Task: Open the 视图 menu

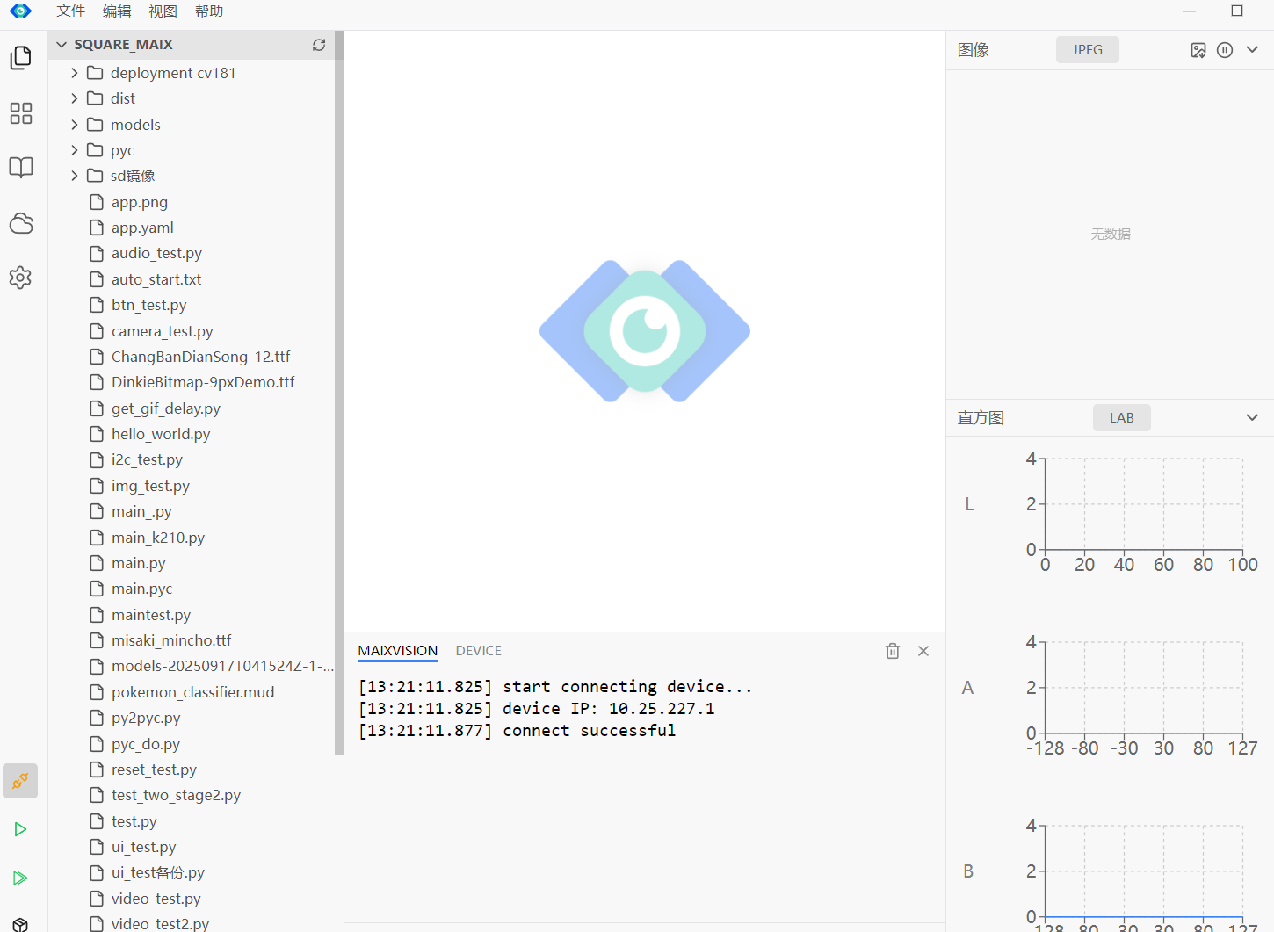Action: (x=163, y=11)
